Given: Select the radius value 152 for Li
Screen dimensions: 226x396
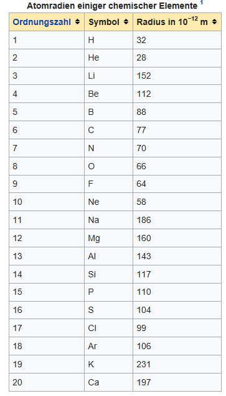Looking at the screenshot, I should [x=177, y=76].
